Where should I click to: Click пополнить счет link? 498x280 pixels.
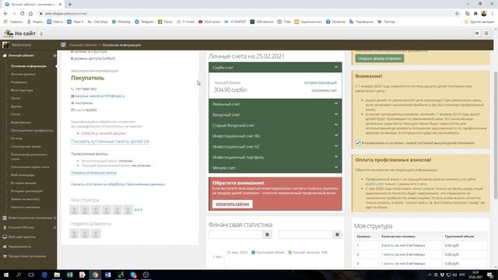coord(324,90)
